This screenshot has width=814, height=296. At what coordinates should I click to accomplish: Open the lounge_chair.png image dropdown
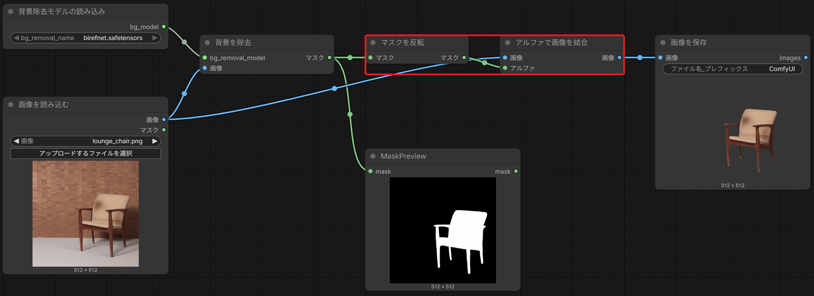(85, 141)
